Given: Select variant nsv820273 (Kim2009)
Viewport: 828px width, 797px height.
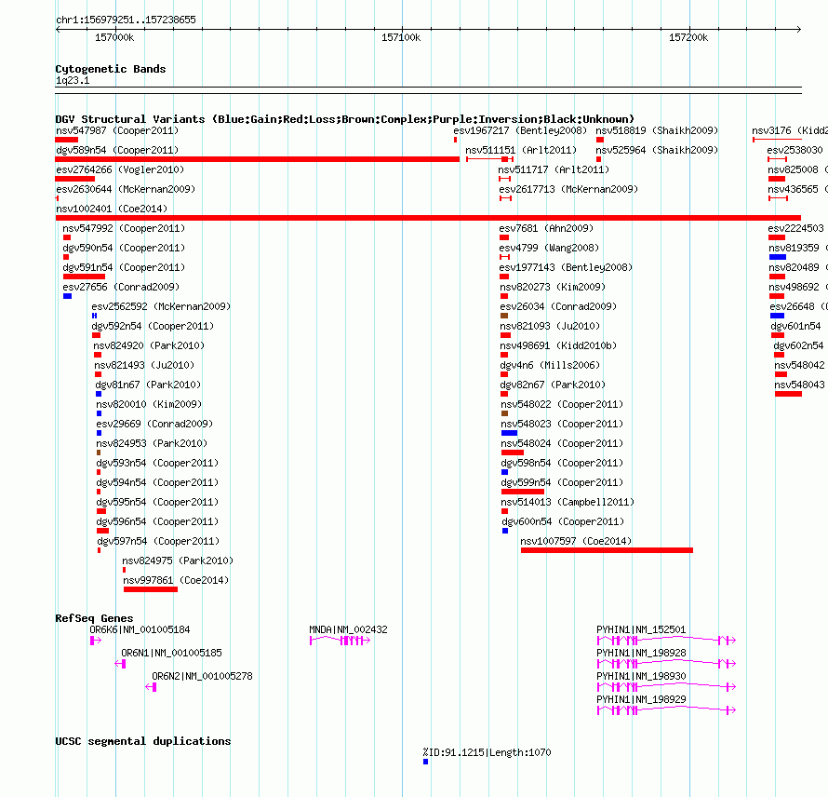Looking at the screenshot, I should [x=553, y=287].
